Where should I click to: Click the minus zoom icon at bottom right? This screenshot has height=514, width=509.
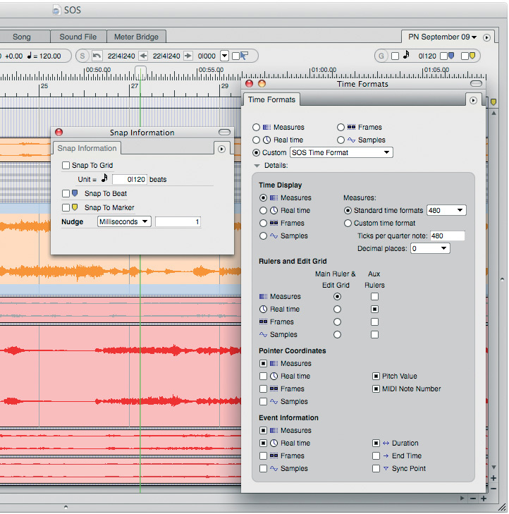click(473, 498)
